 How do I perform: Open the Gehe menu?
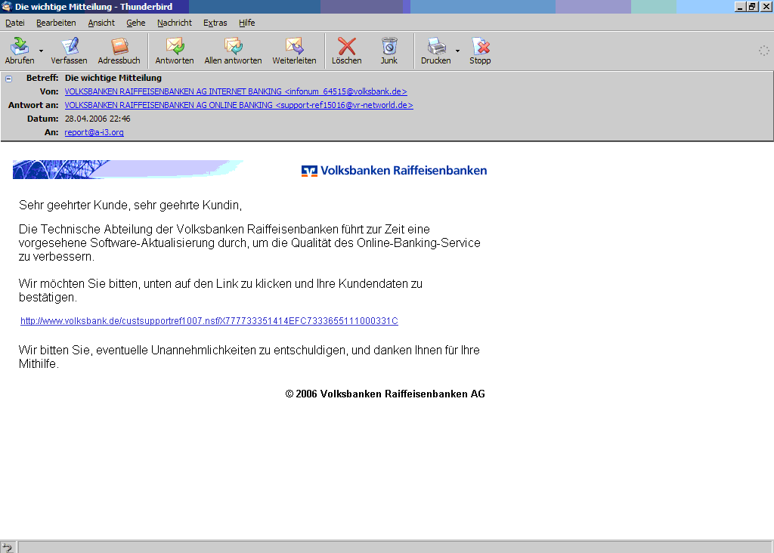pyautogui.click(x=136, y=23)
